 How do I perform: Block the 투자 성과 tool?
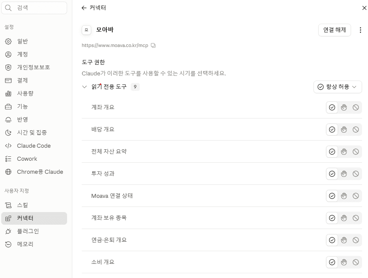[355, 174]
